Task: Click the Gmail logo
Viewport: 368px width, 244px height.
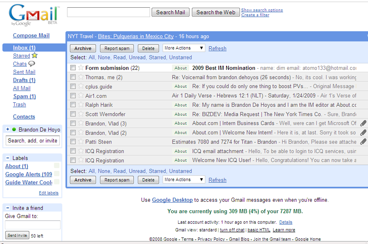Action: [x=34, y=15]
